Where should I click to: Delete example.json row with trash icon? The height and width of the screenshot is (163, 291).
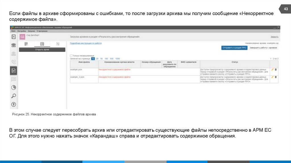coord(276,70)
